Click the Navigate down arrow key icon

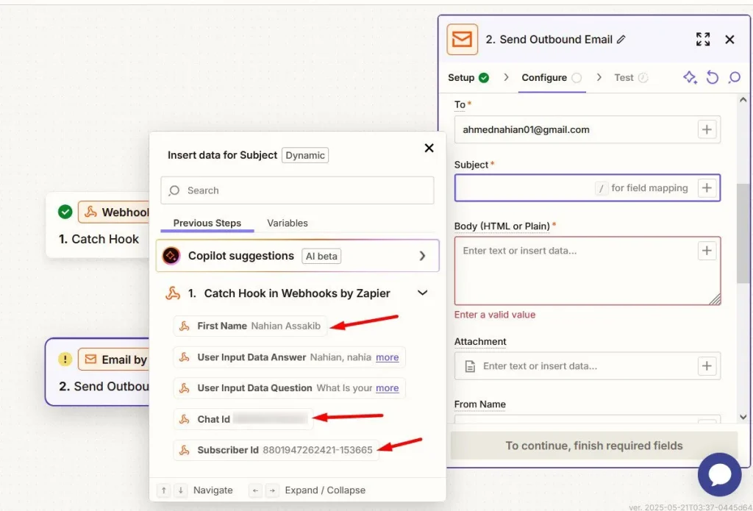181,490
